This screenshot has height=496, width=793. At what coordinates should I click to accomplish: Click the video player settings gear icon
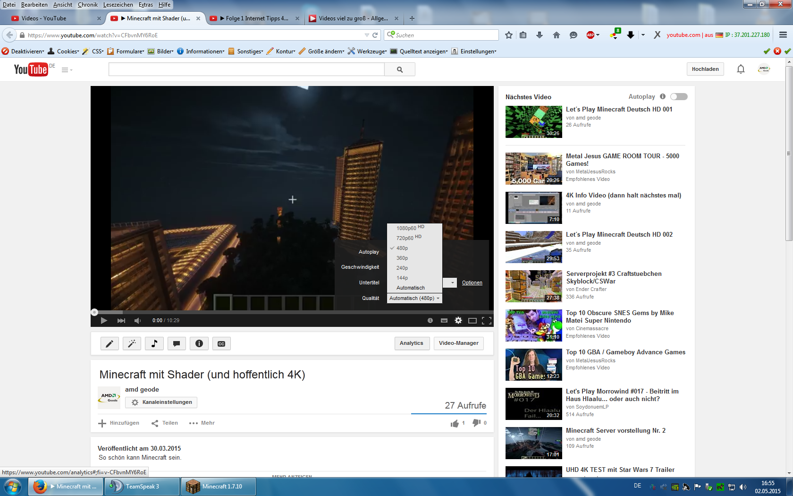coord(458,320)
